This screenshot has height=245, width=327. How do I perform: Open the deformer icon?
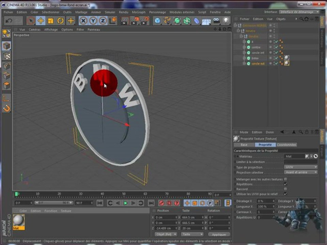(x=197, y=21)
